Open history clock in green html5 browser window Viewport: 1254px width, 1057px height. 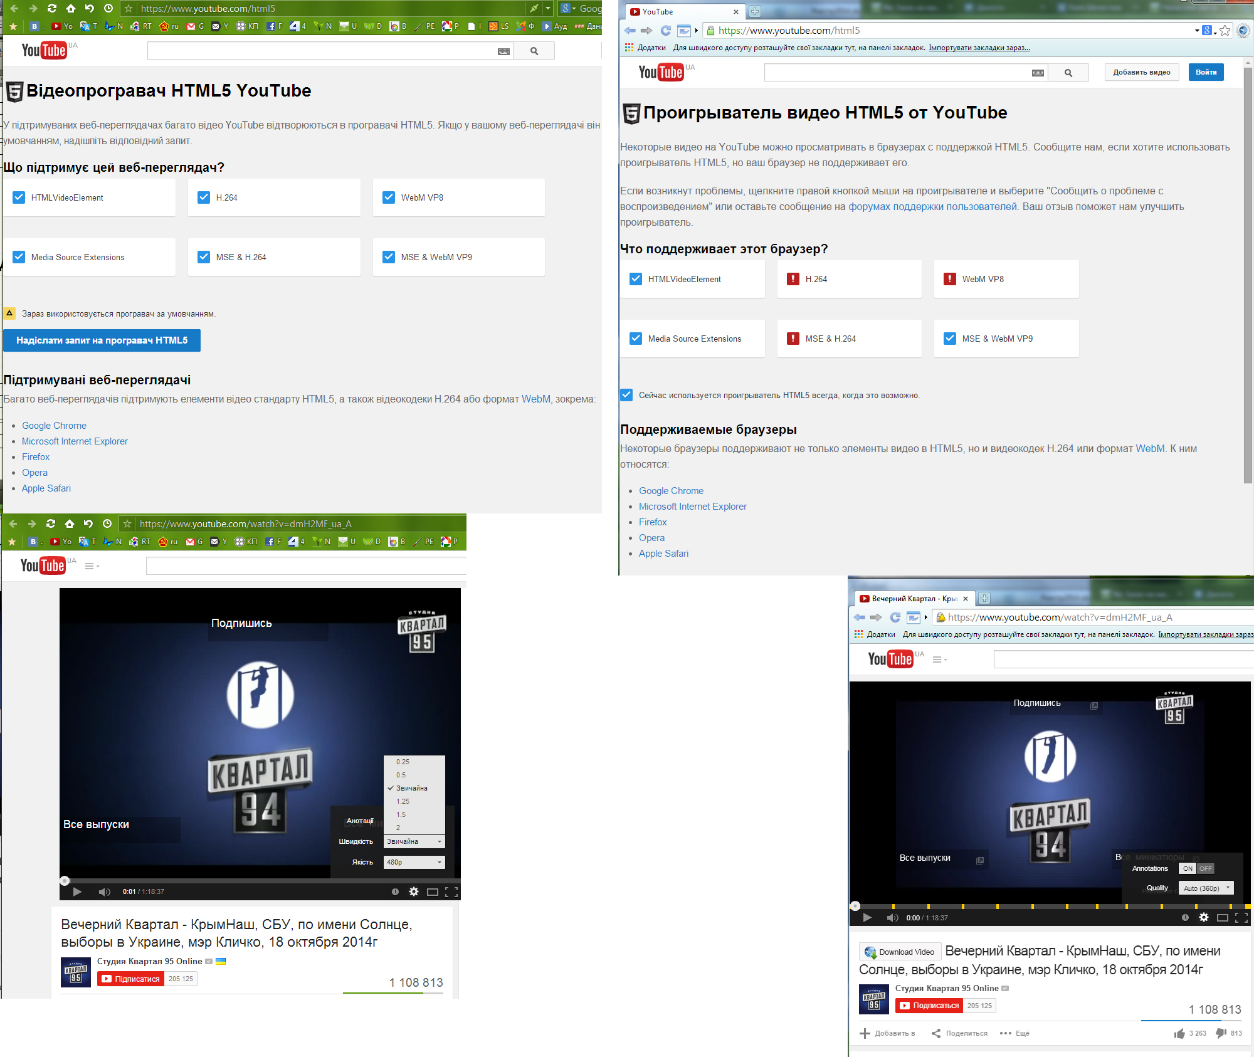[108, 8]
